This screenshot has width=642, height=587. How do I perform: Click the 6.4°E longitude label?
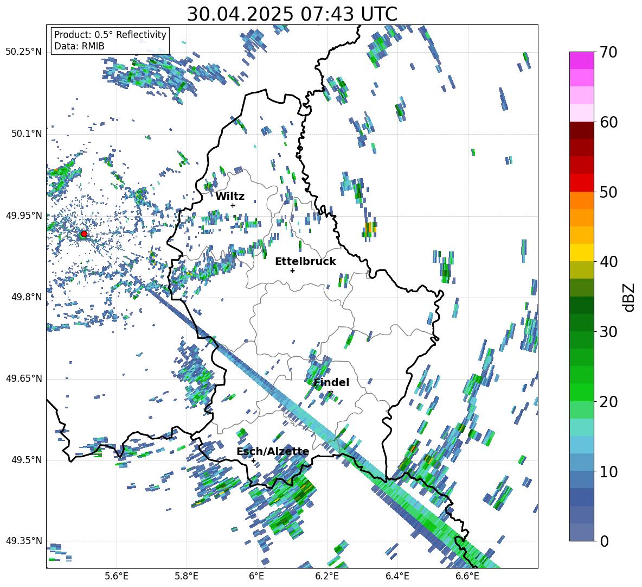point(397,576)
